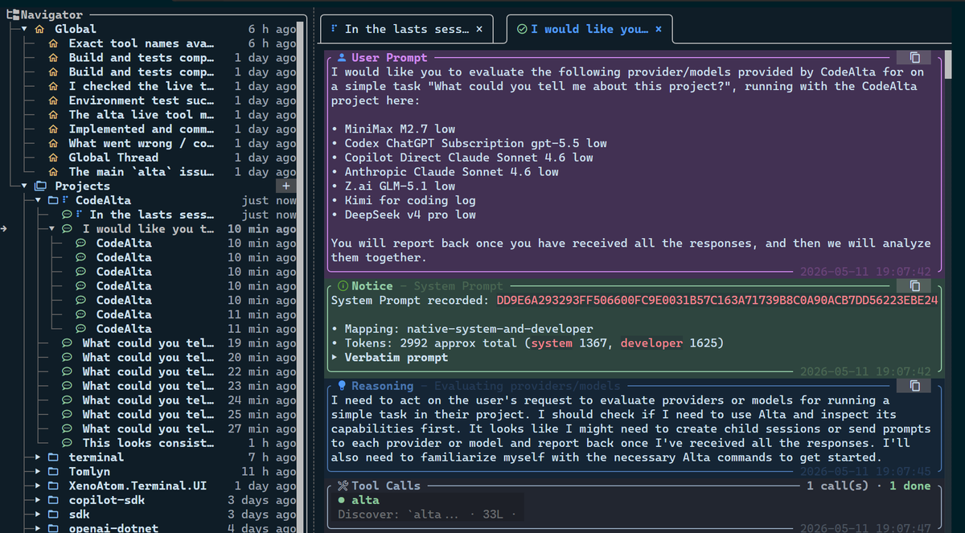Click the lightbulb icon beside Reasoning
Screen dimensions: 965x533
click(342, 386)
